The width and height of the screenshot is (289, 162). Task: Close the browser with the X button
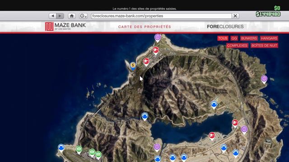(235, 16)
